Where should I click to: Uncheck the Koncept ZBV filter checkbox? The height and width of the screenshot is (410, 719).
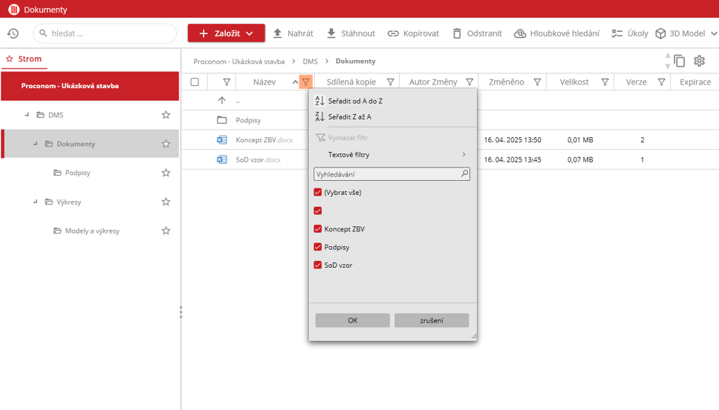pos(318,229)
